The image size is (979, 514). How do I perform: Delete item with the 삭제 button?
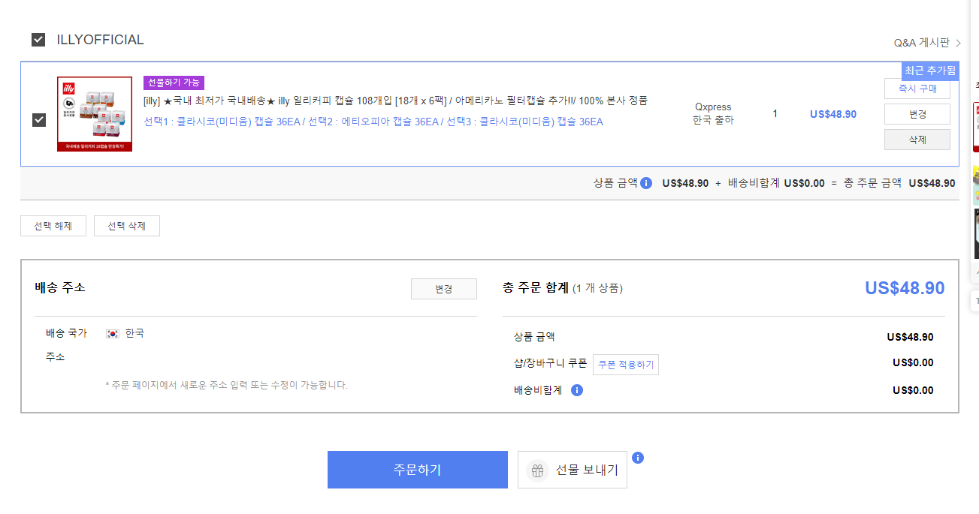coord(917,140)
